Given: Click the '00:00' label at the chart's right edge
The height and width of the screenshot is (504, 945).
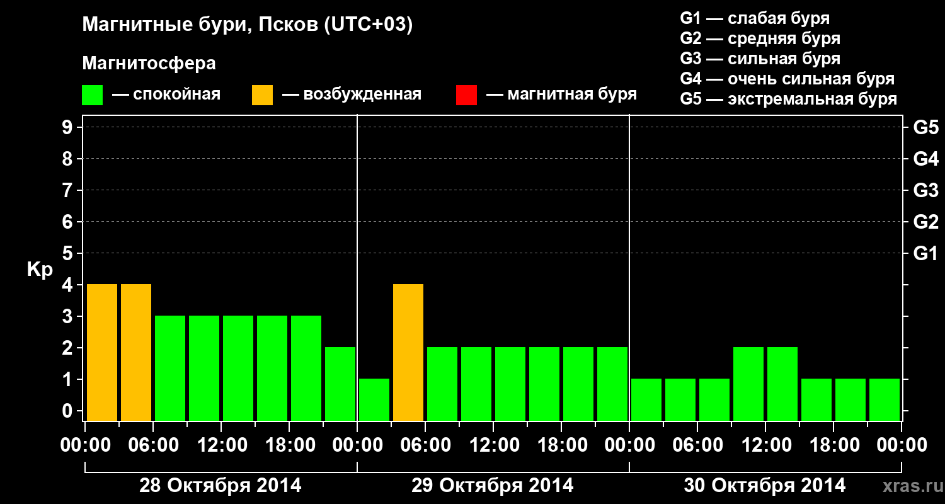Looking at the screenshot, I should point(902,445).
